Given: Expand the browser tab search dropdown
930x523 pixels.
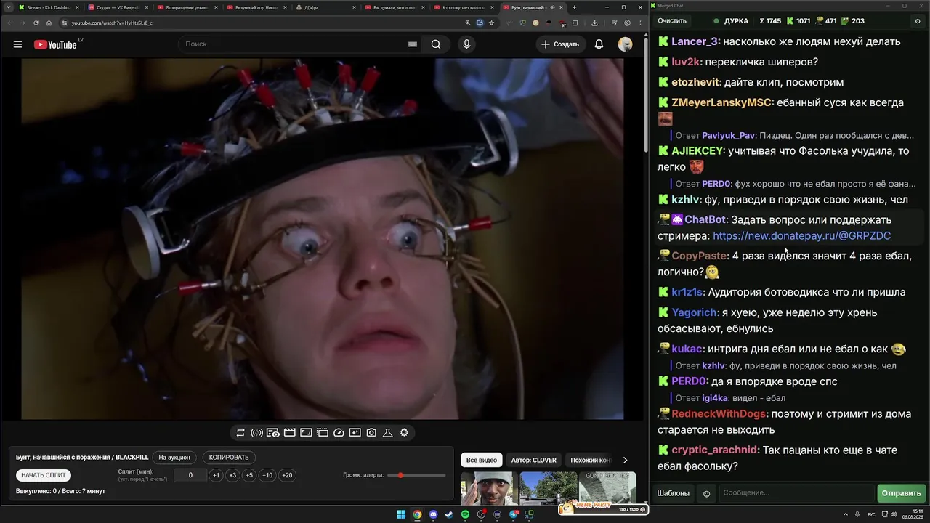Looking at the screenshot, I should click(8, 7).
